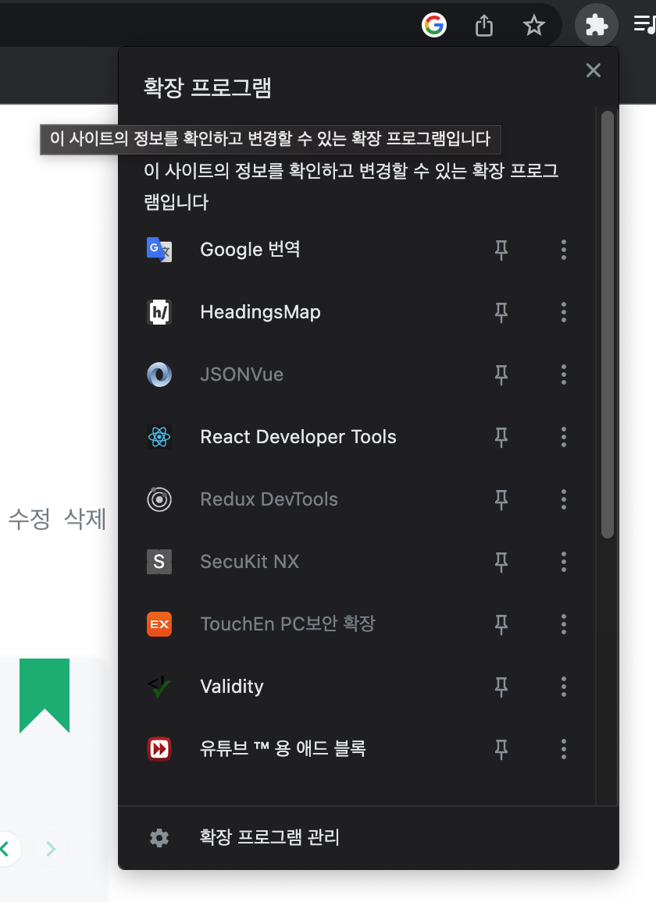The height and width of the screenshot is (902, 656).
Task: Open the media control playlist icon
Action: pos(644,25)
